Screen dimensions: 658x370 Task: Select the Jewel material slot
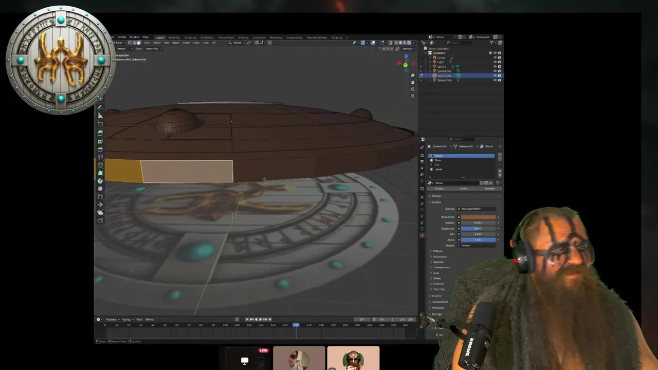[x=461, y=169]
